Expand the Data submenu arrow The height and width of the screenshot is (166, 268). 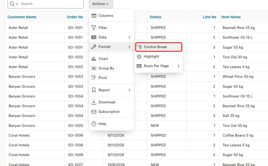(129, 37)
